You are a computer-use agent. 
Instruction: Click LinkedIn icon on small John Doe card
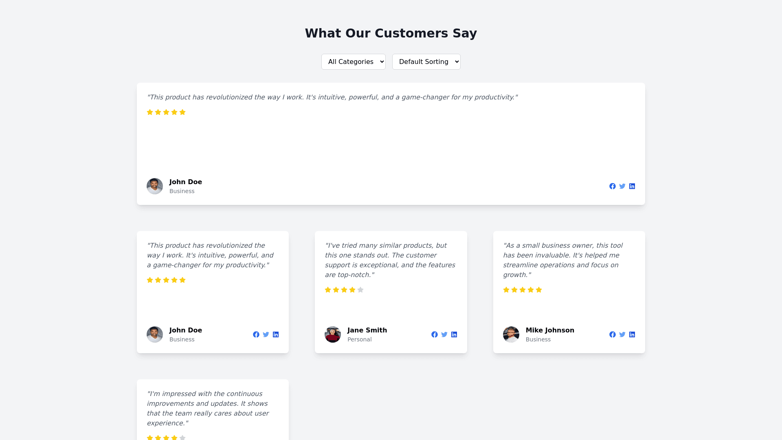click(x=276, y=334)
